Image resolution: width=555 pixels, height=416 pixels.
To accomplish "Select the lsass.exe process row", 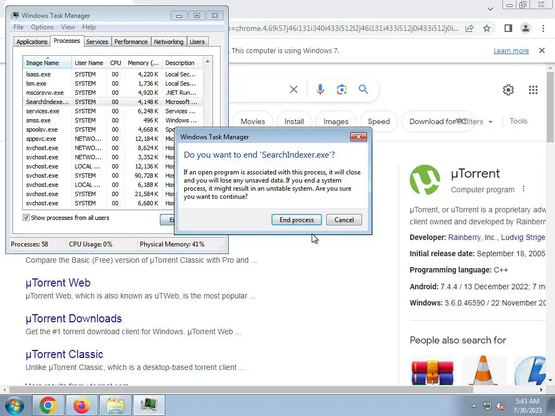I will (x=113, y=74).
